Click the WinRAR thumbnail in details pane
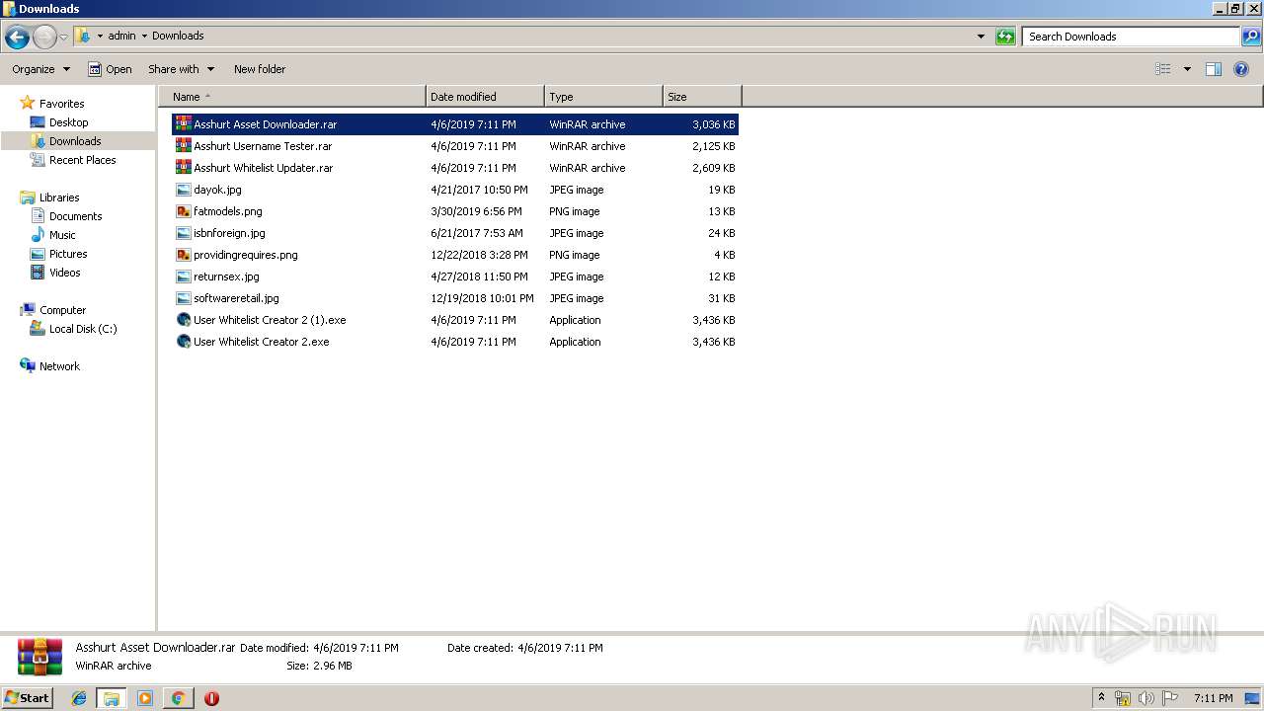 39,657
